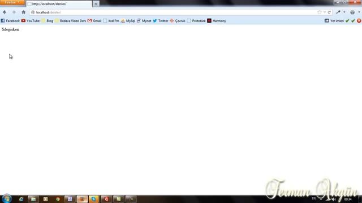This screenshot has width=362, height=203.
Task: Click the system clock in the tray
Action: pos(348,199)
